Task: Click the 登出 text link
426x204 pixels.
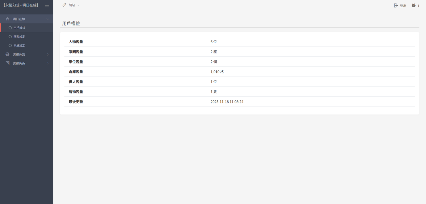Action: [x=403, y=6]
